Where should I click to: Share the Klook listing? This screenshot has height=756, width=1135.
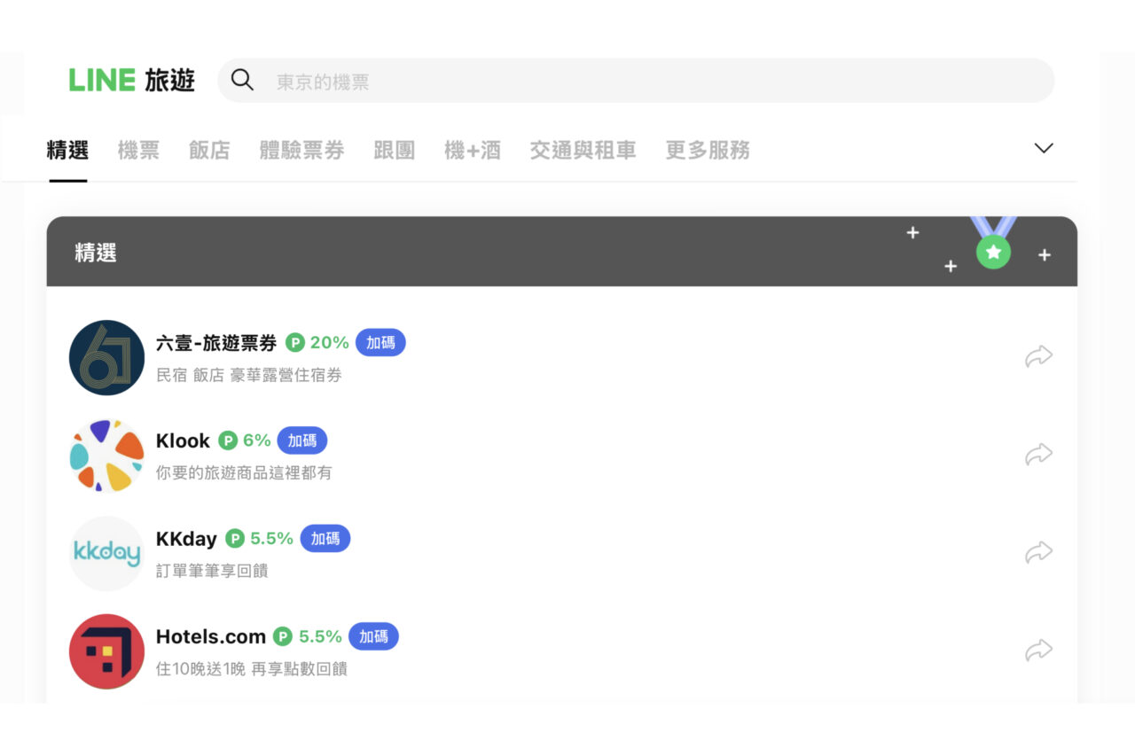pos(1038,454)
